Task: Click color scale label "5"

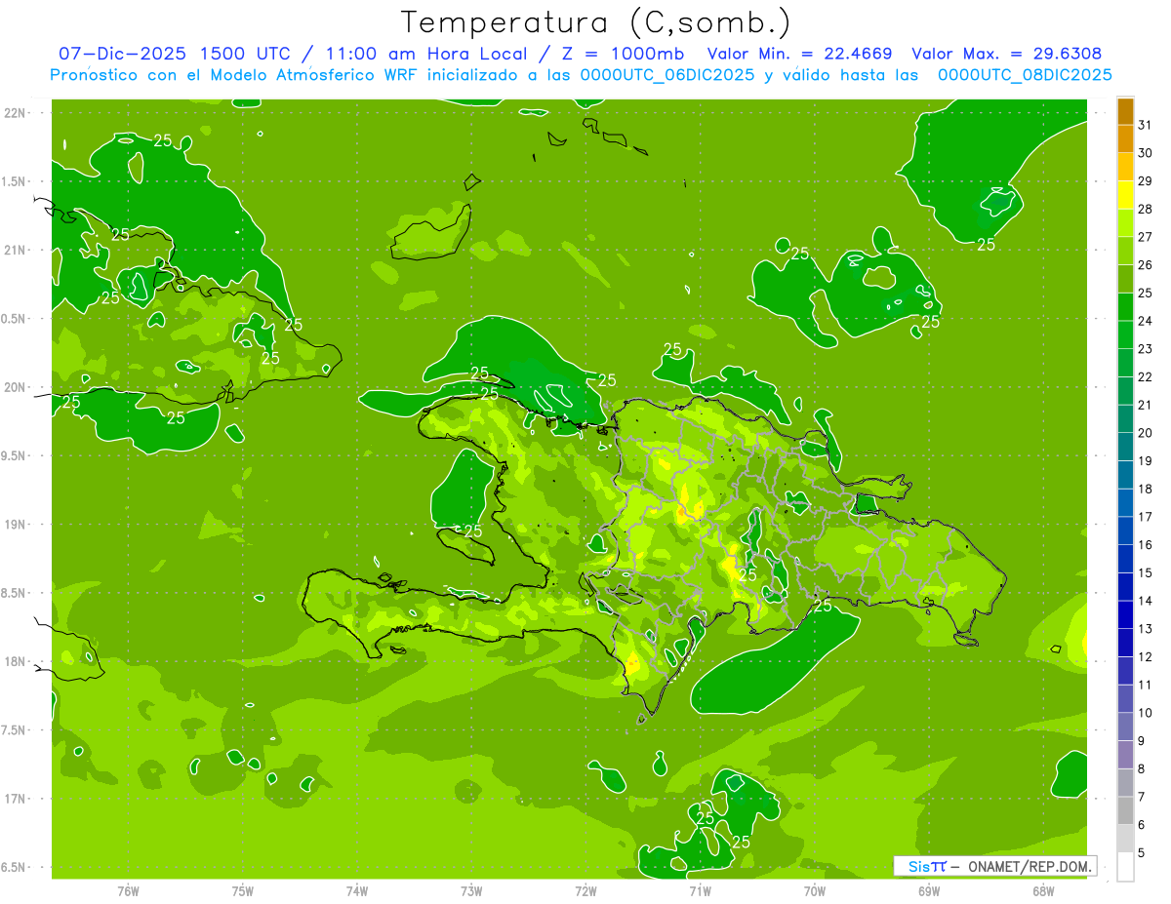Action: pos(1141,853)
